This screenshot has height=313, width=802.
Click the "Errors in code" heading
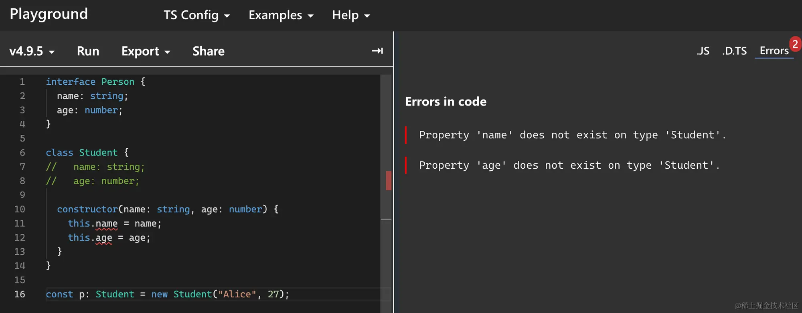coord(446,102)
